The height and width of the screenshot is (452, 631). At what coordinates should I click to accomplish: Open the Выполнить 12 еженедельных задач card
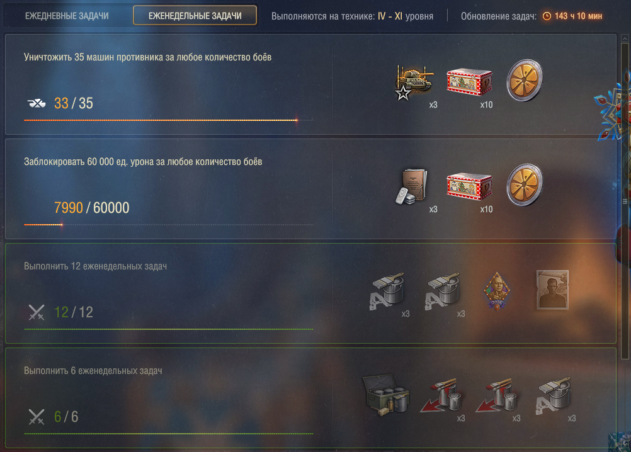[310, 293]
